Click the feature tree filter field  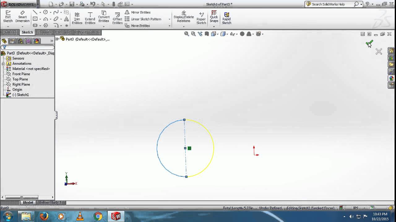tap(28, 47)
